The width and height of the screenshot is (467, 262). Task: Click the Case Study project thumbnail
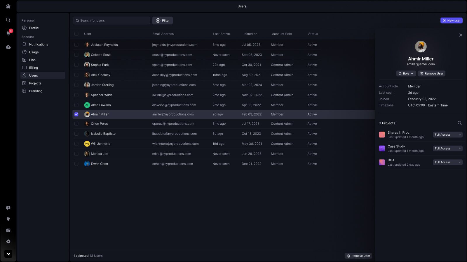pyautogui.click(x=382, y=148)
